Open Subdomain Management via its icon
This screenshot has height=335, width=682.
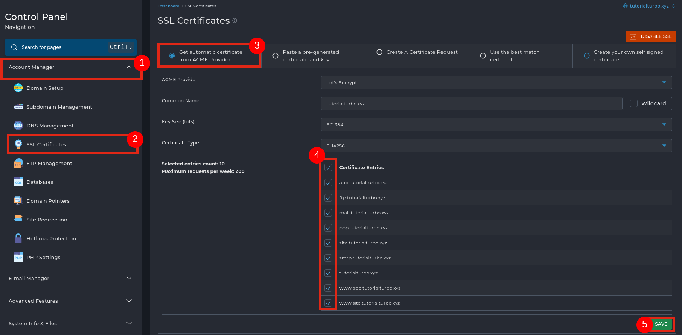point(18,107)
